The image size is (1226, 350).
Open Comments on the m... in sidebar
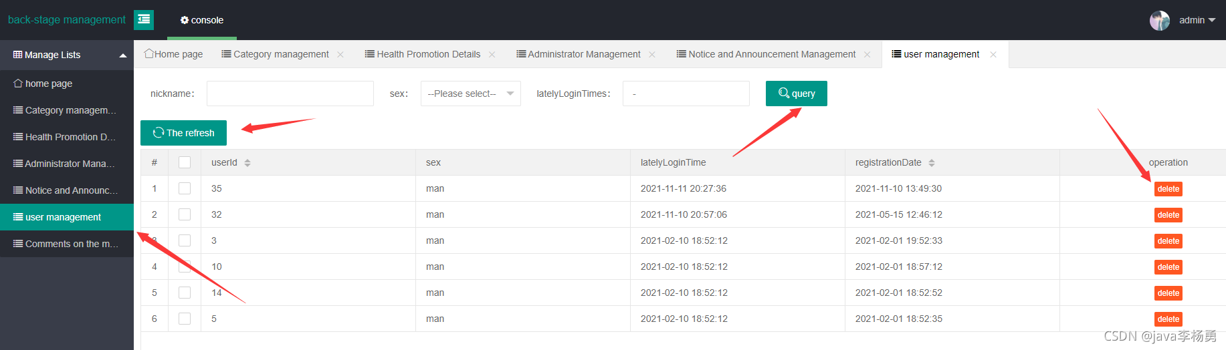pos(67,244)
